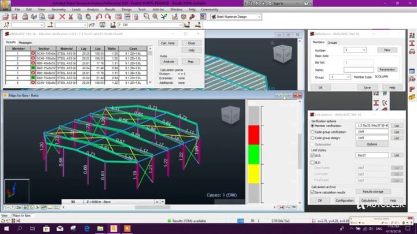This screenshot has height=234, width=417.
Task: Click the Options button in Calculations dialog
Action: click(x=372, y=144)
